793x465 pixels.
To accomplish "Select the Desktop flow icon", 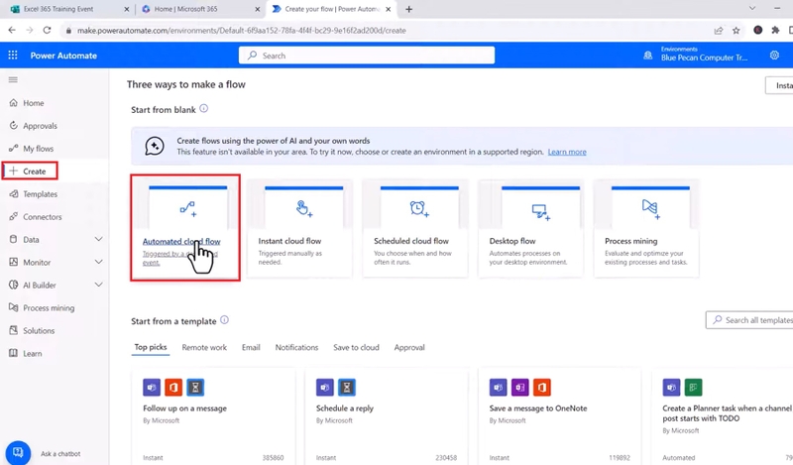I will [539, 209].
